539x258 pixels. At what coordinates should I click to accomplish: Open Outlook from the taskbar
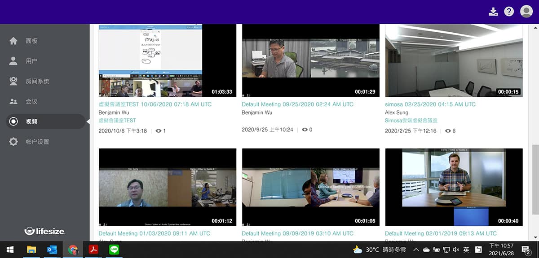(x=52, y=249)
